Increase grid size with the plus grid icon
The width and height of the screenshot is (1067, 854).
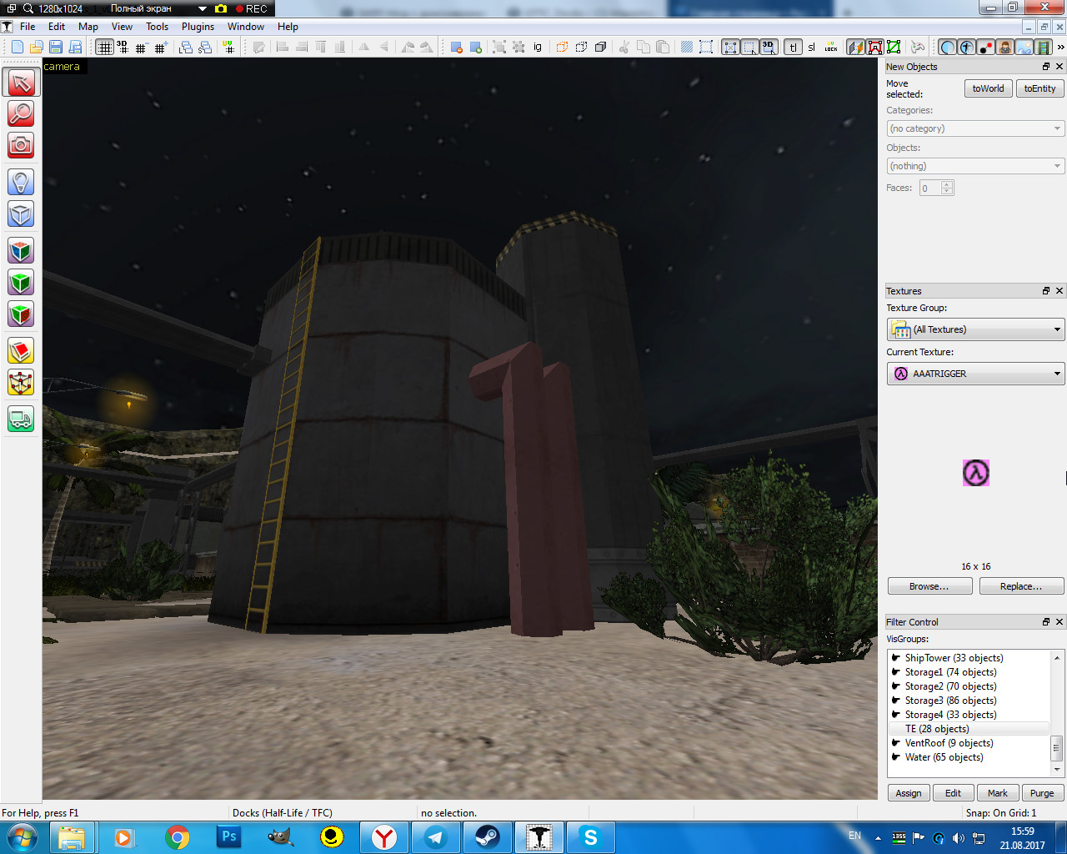click(x=160, y=47)
